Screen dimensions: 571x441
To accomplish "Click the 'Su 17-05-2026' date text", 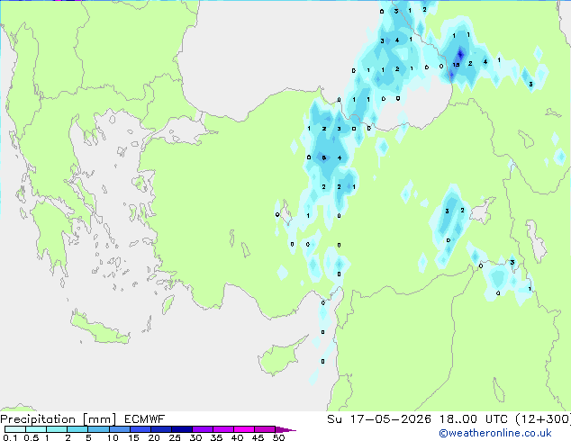I will [x=379, y=419].
